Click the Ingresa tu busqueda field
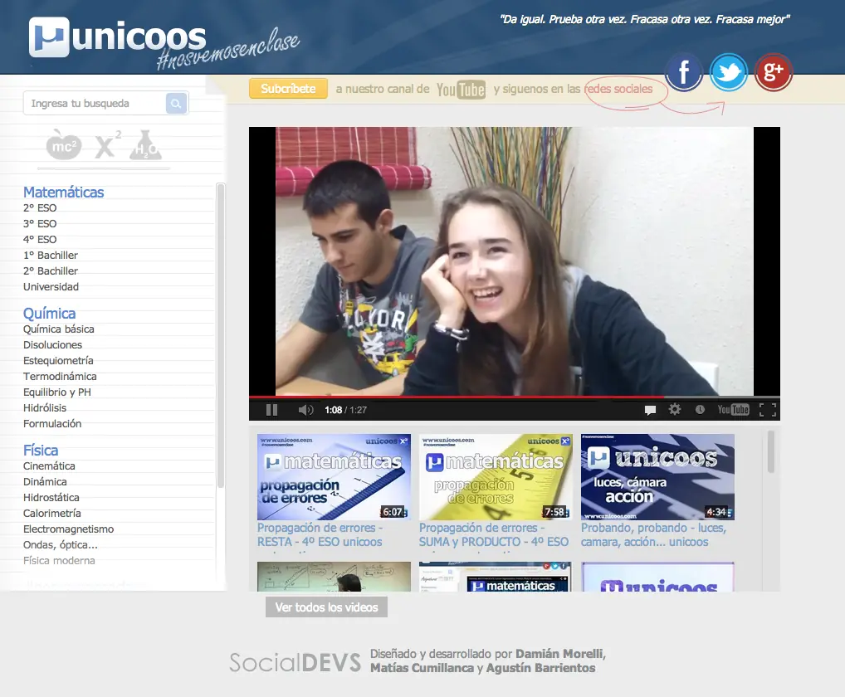 coord(94,104)
